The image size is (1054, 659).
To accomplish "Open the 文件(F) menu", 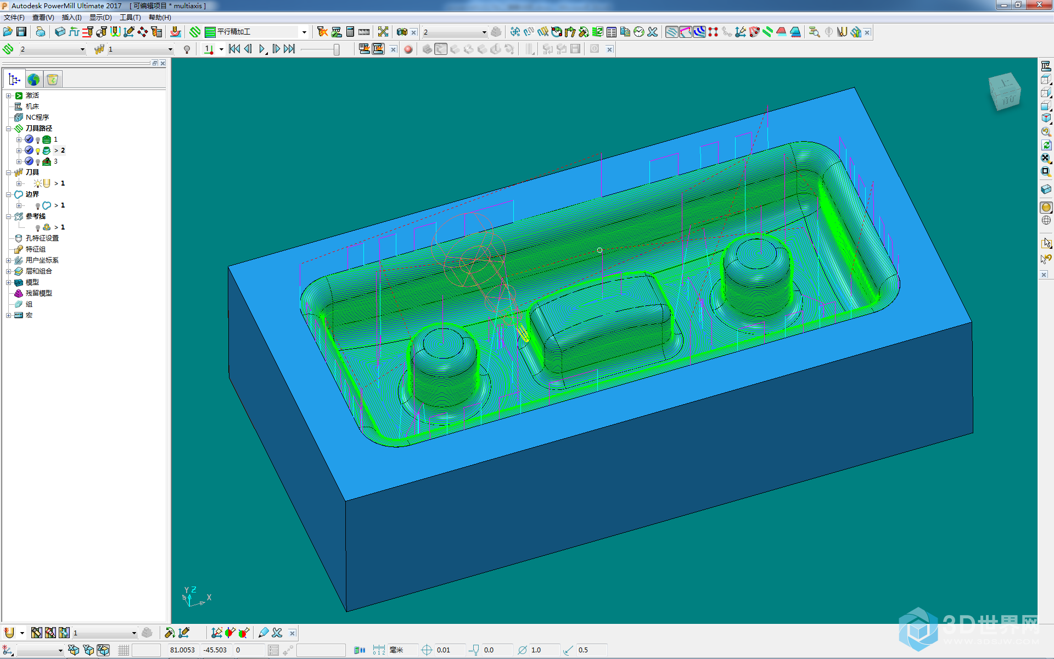I will coord(14,18).
